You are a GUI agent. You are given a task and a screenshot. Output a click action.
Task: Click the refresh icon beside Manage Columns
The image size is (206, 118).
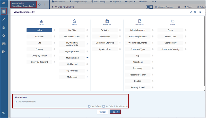coord(179,7)
